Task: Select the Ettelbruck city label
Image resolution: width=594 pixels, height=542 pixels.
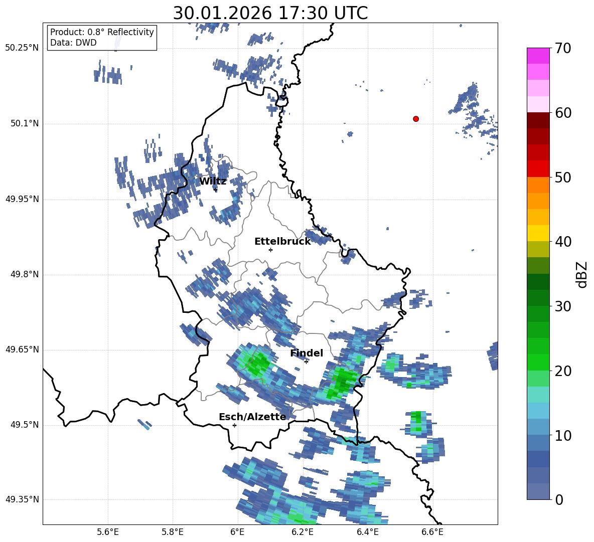Action: [x=282, y=242]
